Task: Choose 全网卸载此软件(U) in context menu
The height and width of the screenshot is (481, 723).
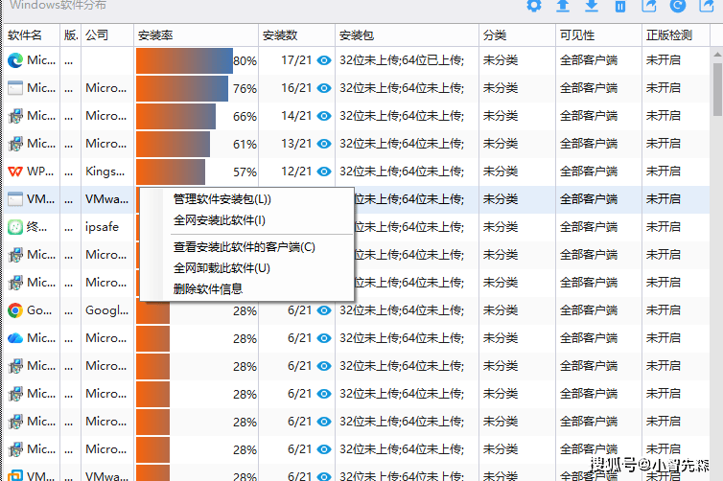Action: coord(222,267)
